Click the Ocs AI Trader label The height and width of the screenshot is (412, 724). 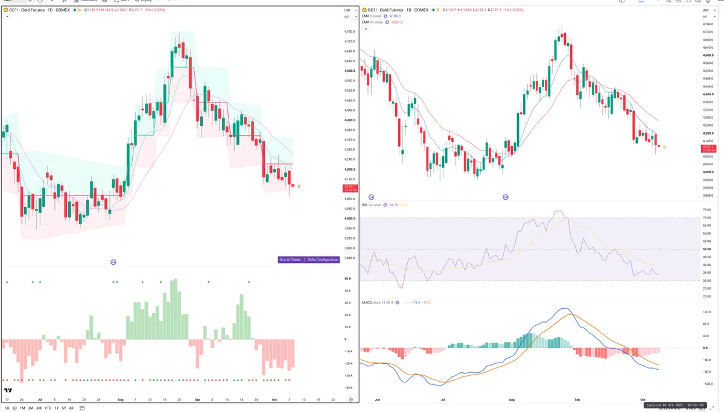[x=290, y=259]
